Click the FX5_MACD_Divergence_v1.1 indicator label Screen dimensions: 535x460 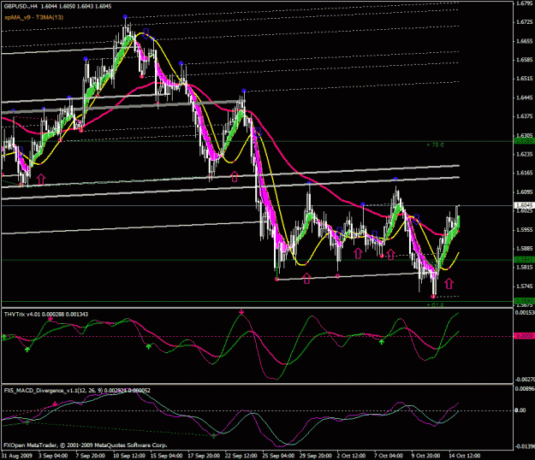[x=77, y=391]
